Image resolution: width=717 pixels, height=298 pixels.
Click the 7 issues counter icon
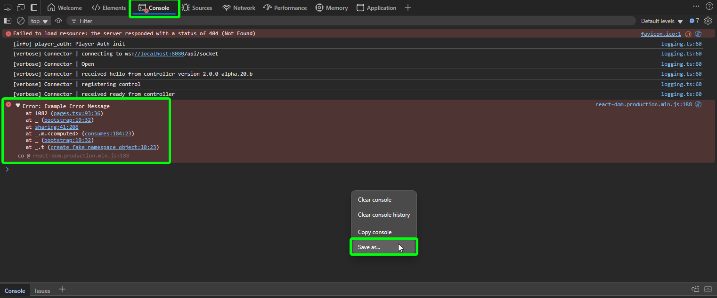click(694, 21)
